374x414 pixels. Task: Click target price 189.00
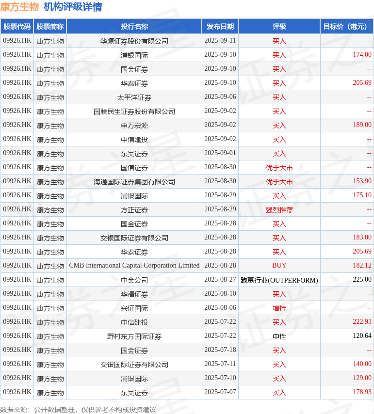point(362,125)
